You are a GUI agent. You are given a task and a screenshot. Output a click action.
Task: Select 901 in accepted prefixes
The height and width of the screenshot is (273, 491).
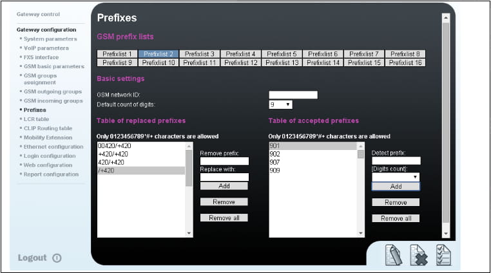313,146
